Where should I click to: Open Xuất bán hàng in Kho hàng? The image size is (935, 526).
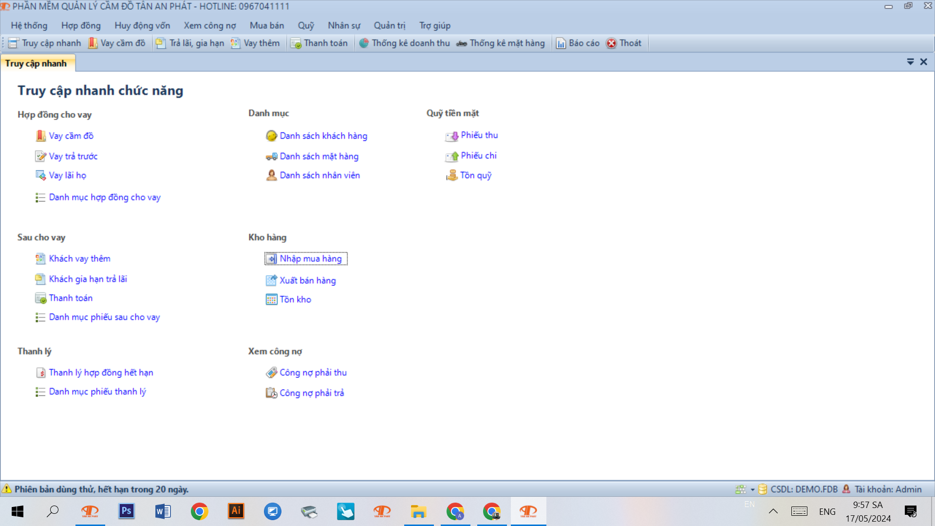[308, 280]
